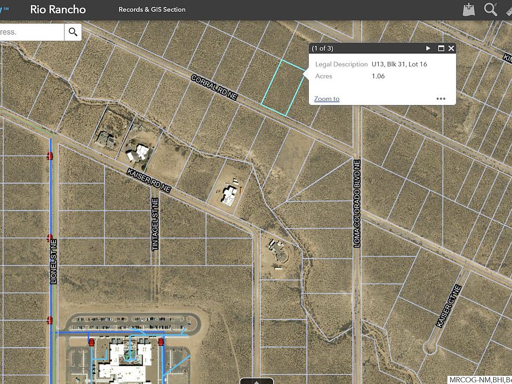Image resolution: width=512 pixels, height=384 pixels.
Task: Select the ruler measurement tool
Action: pyautogui.click(x=509, y=10)
